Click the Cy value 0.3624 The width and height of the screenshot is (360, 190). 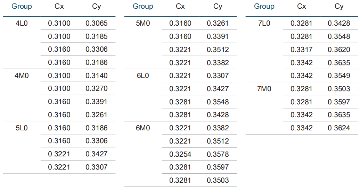coord(339,128)
